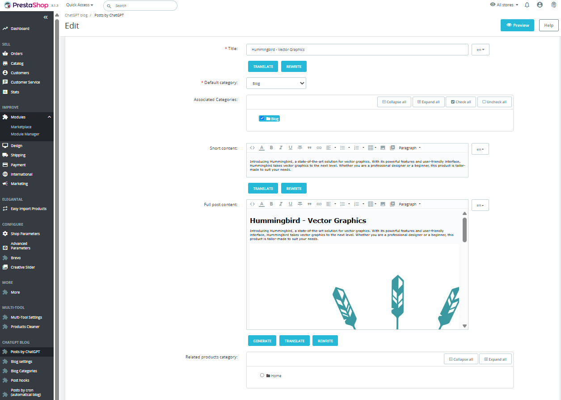The width and height of the screenshot is (561, 400).
Task: Toggle bold in Full post content toolbar
Action: pyautogui.click(x=271, y=204)
